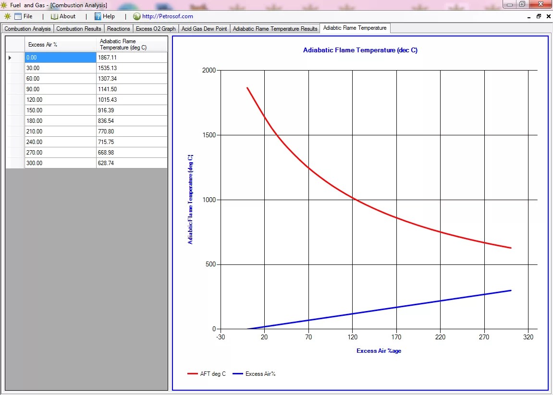Click the book icon beside About
Screen dimensions: 553x395
point(56,16)
